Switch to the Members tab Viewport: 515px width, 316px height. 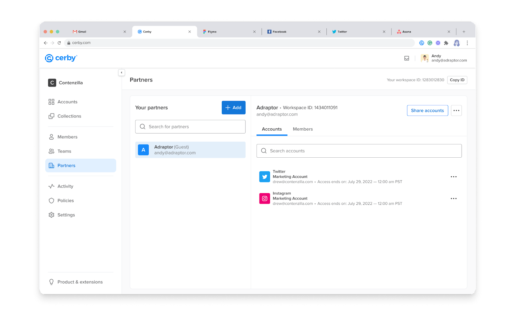click(x=303, y=129)
